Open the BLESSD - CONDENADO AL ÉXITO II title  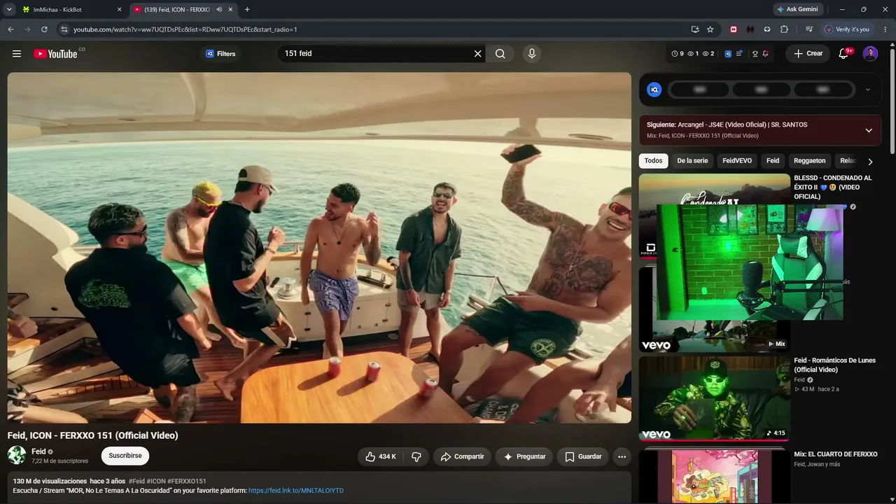(833, 187)
